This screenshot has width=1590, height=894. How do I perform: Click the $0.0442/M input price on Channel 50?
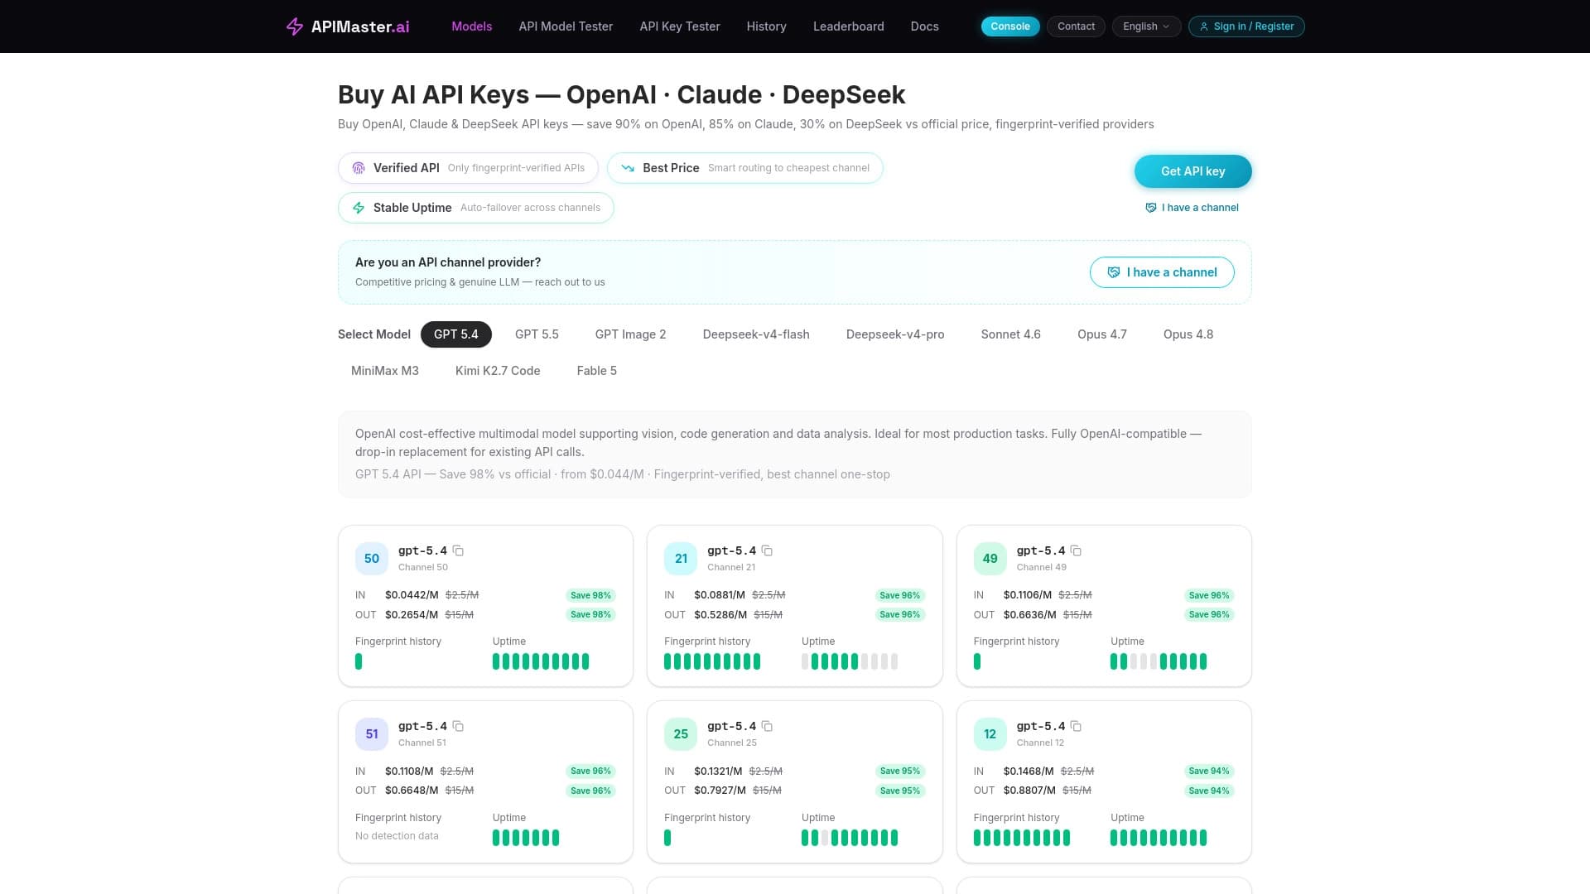[412, 595]
